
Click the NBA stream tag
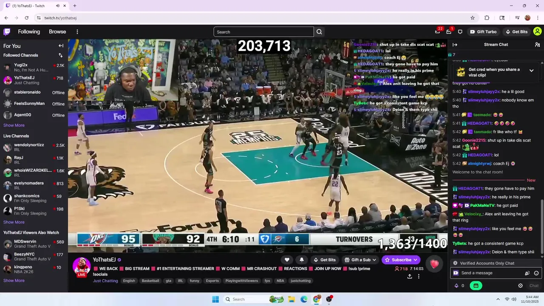point(280,281)
